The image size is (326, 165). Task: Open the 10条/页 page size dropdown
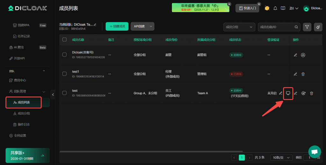(x=281, y=157)
